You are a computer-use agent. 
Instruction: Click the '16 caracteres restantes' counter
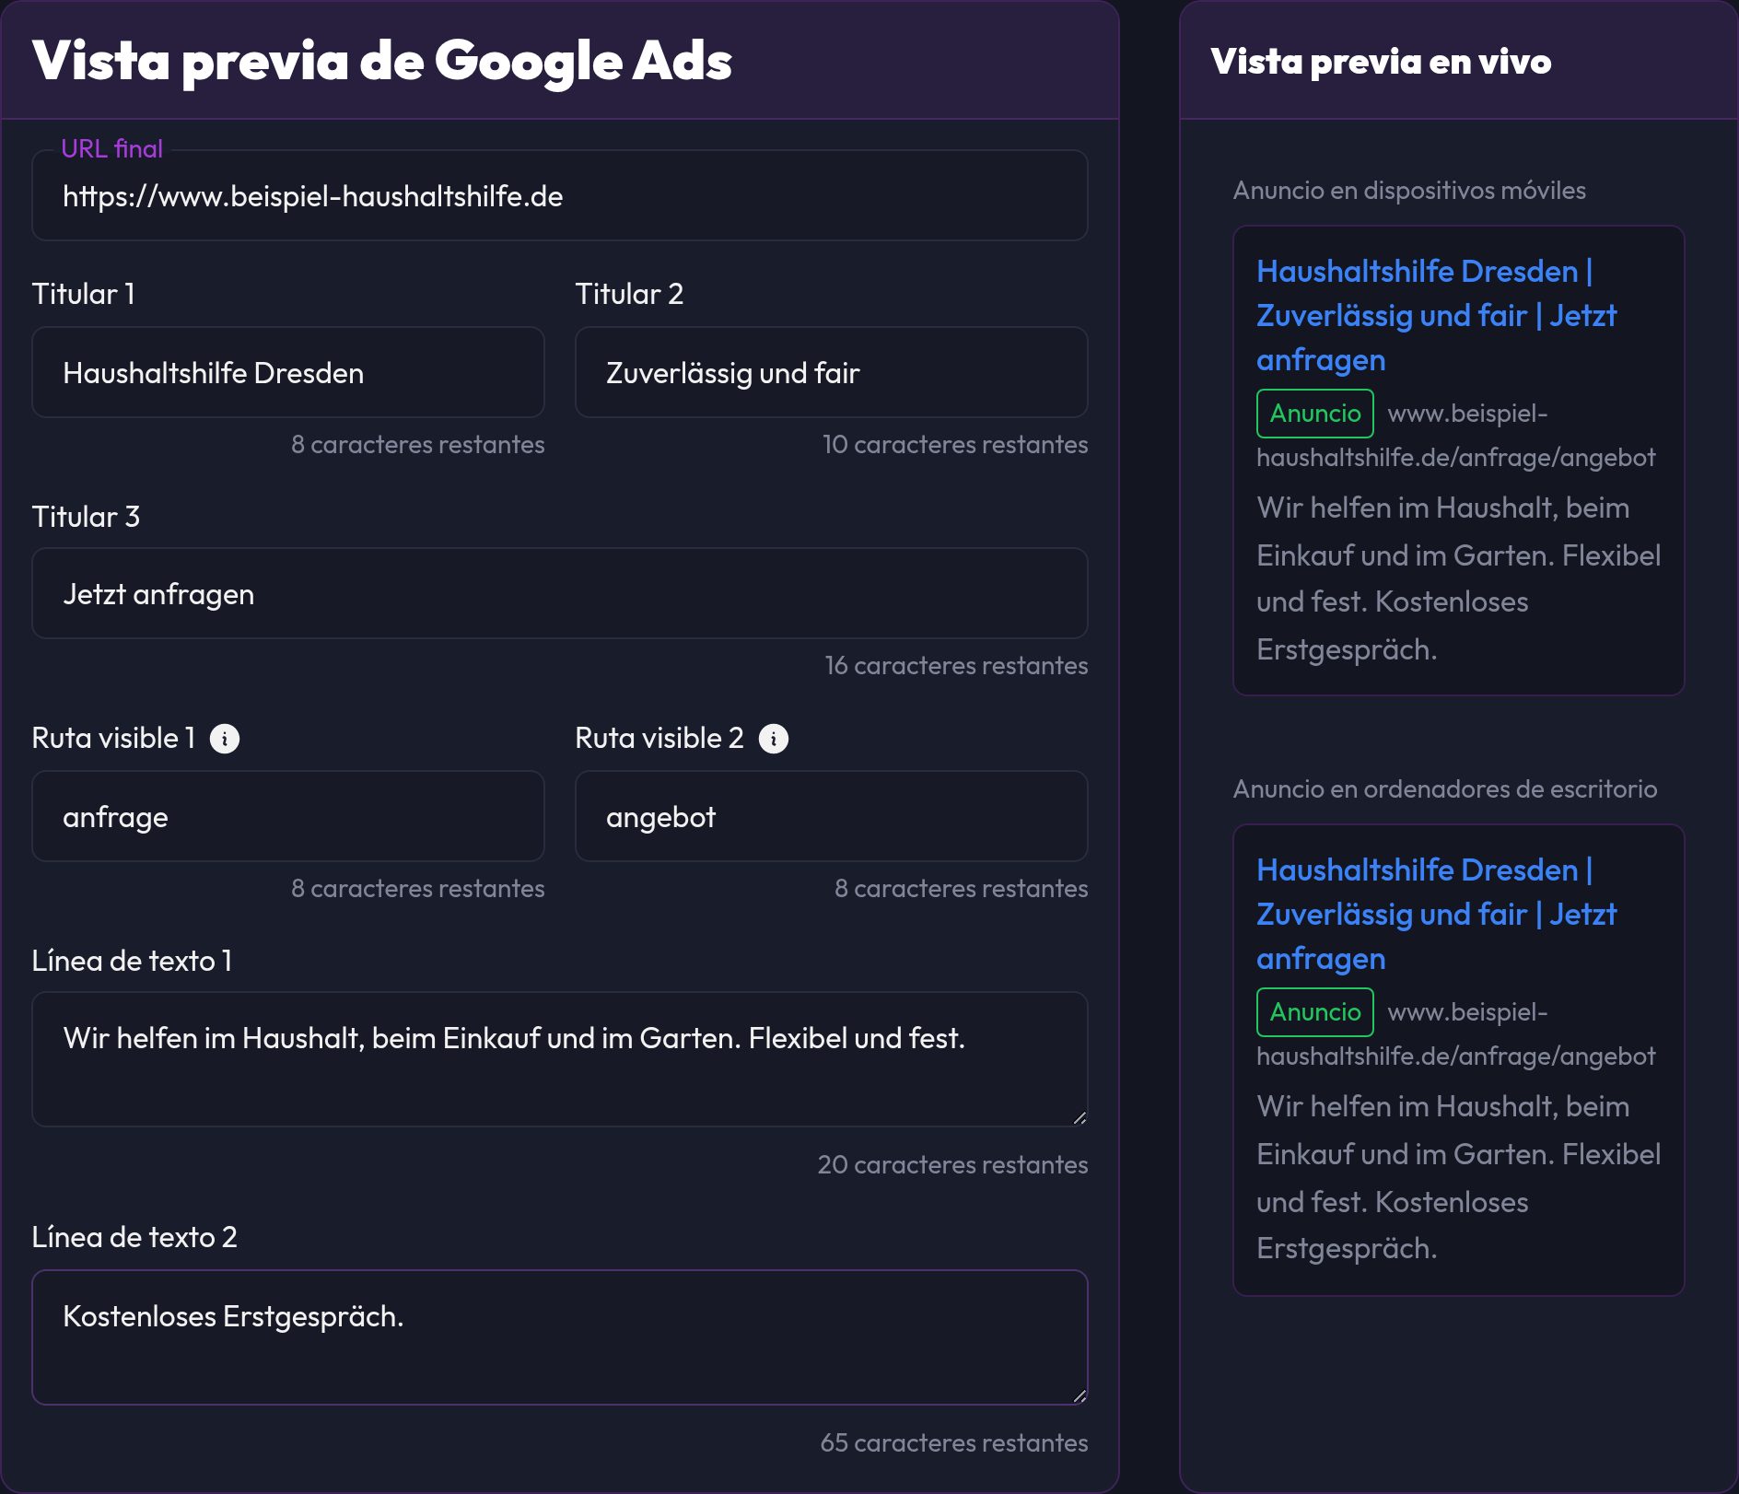pos(956,666)
